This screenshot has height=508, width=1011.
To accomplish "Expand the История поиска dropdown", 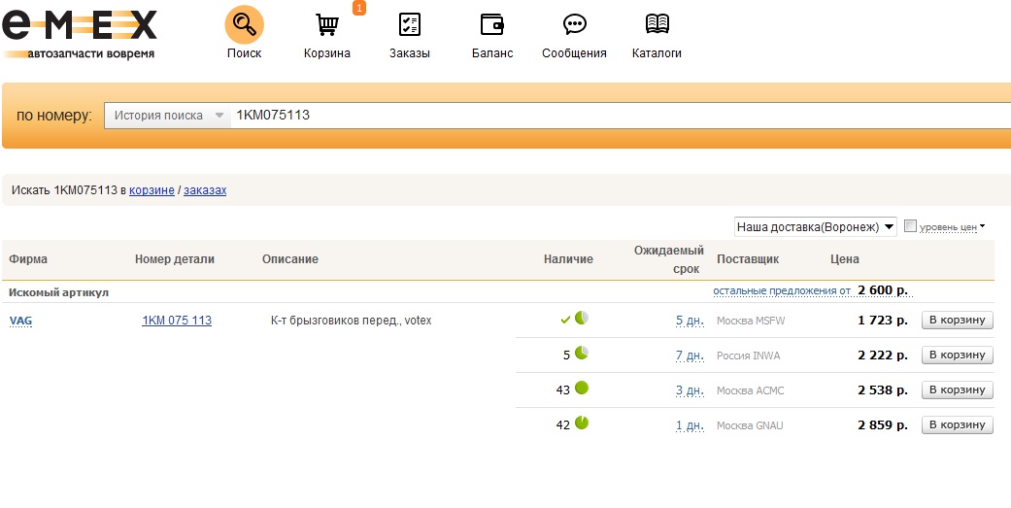I will pyautogui.click(x=168, y=116).
